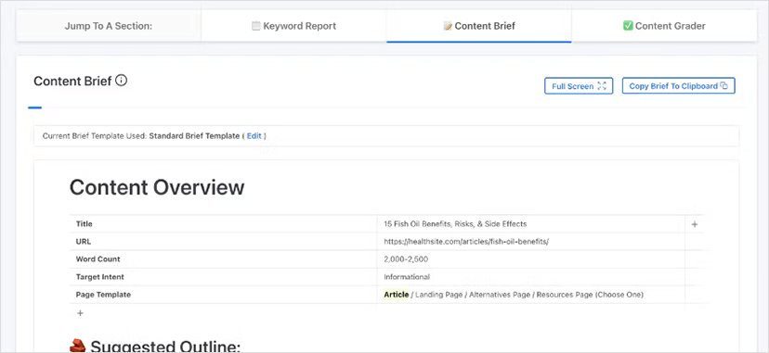Click the Keyword Report tab icon
The width and height of the screenshot is (769, 353).
(256, 26)
